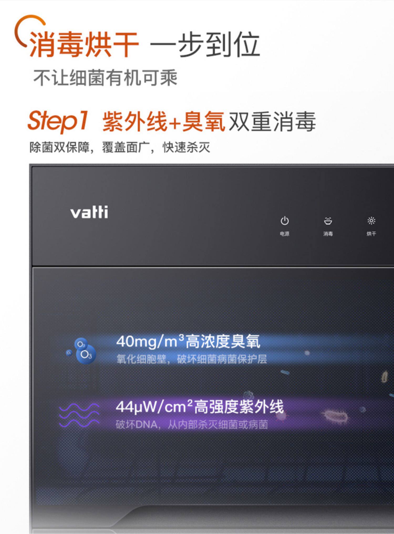Tap the power icon labeled 电源
This screenshot has width=394, height=534.
point(284,221)
